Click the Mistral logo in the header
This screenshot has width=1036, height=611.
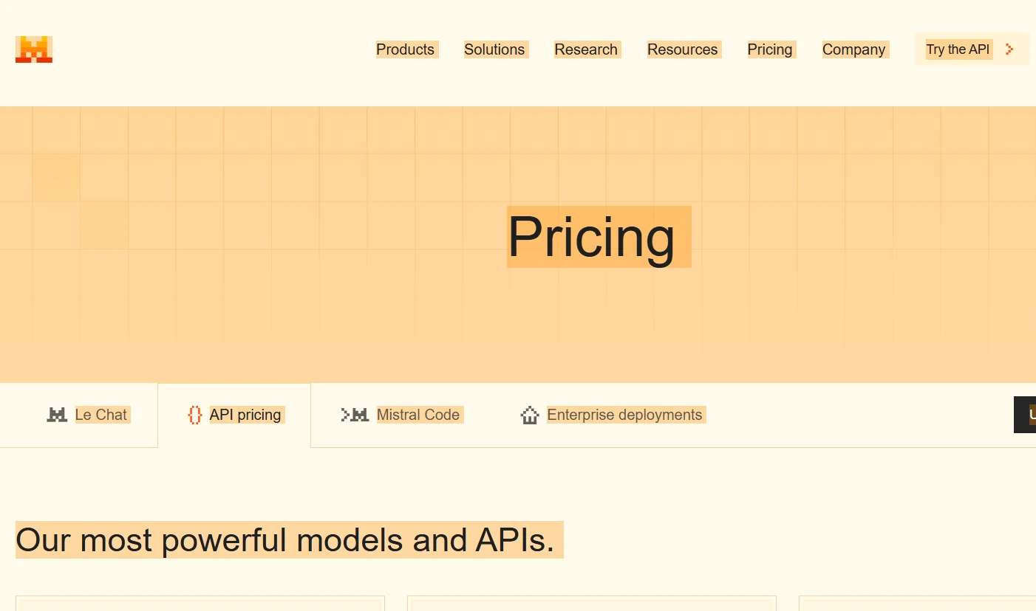coord(34,49)
